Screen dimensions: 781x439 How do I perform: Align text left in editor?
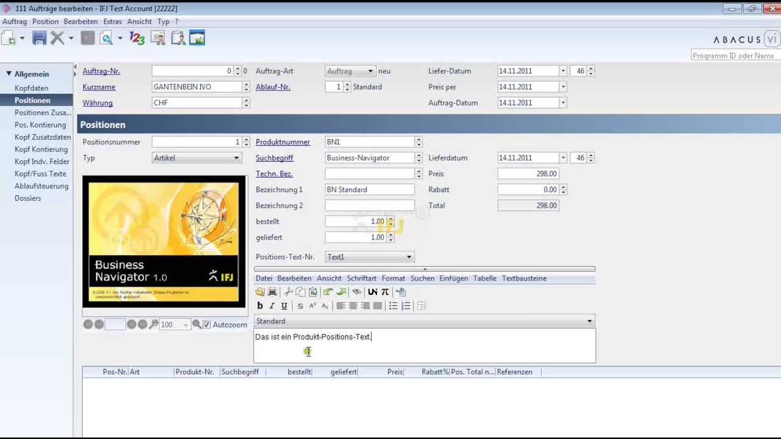click(340, 306)
